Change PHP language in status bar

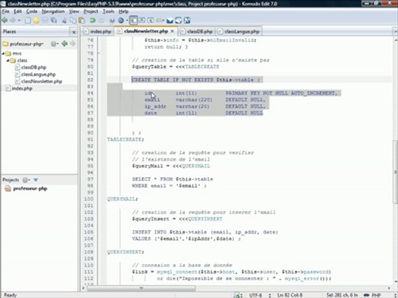point(376,295)
